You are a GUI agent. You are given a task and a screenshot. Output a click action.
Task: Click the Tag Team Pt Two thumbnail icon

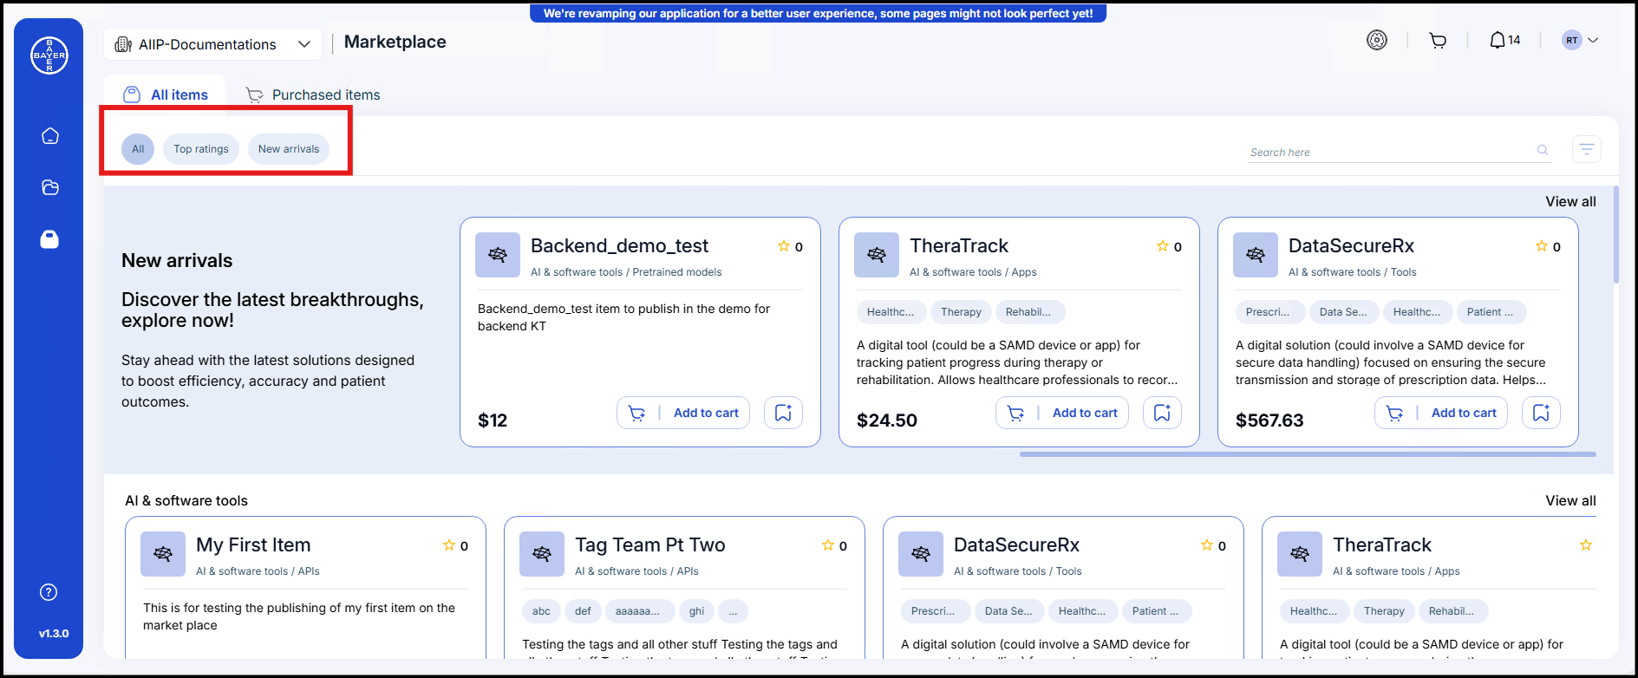coord(542,554)
